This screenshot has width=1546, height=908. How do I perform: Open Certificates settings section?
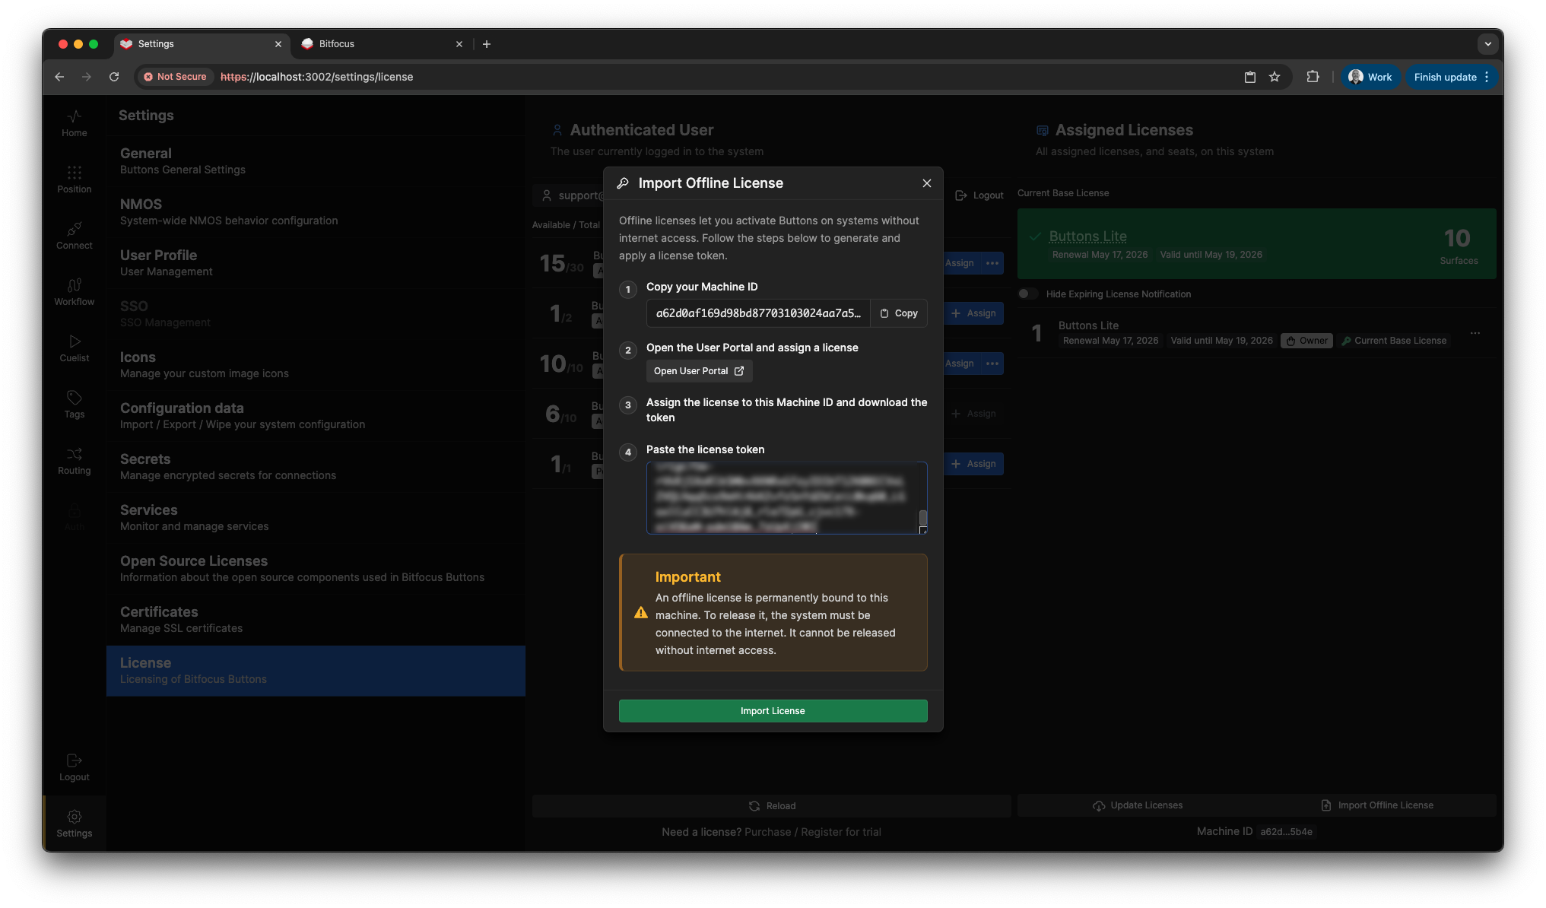coord(316,620)
